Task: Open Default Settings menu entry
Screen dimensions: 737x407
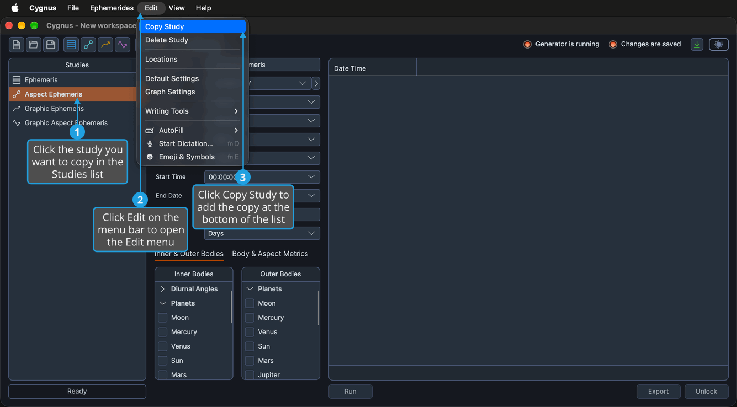Action: [x=193, y=79]
